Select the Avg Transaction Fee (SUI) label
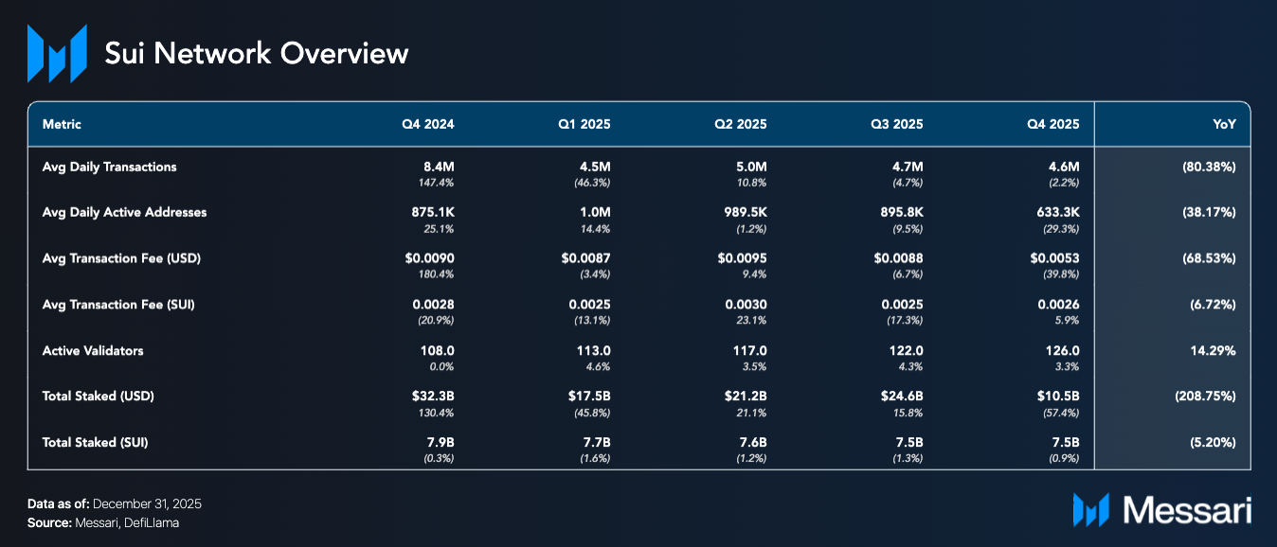Image resolution: width=1277 pixels, height=547 pixels. click(118, 305)
